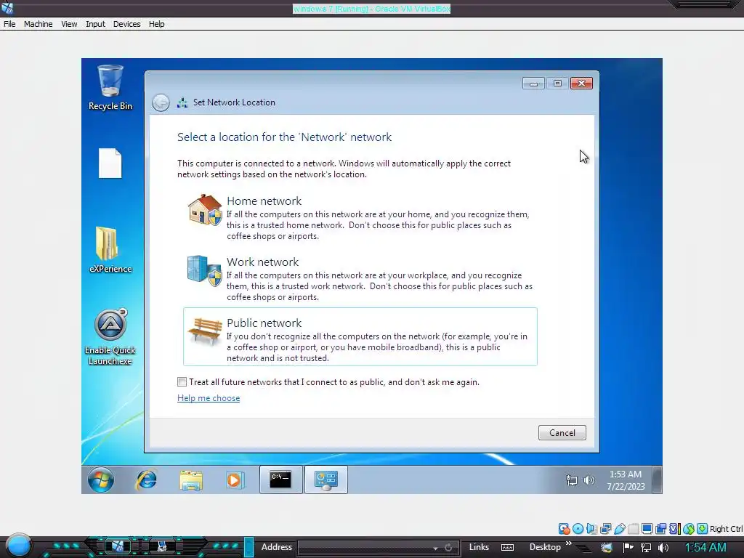This screenshot has height=558, width=744.
Task: Click the Address toolbar label
Action: (x=277, y=547)
